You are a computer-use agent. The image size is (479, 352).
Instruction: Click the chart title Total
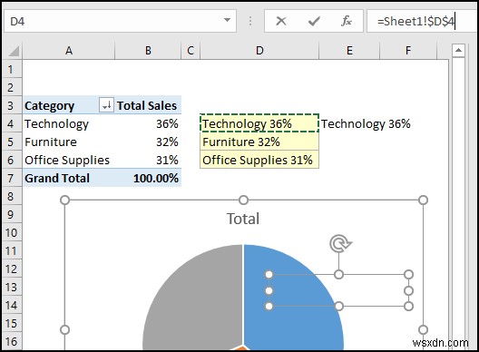243,219
